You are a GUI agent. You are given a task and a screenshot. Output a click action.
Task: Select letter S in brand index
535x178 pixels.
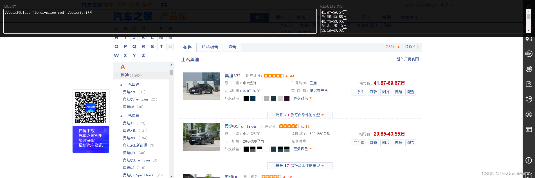(152, 47)
